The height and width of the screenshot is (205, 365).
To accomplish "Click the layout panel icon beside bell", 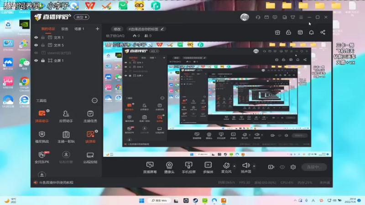I will pos(300,32).
